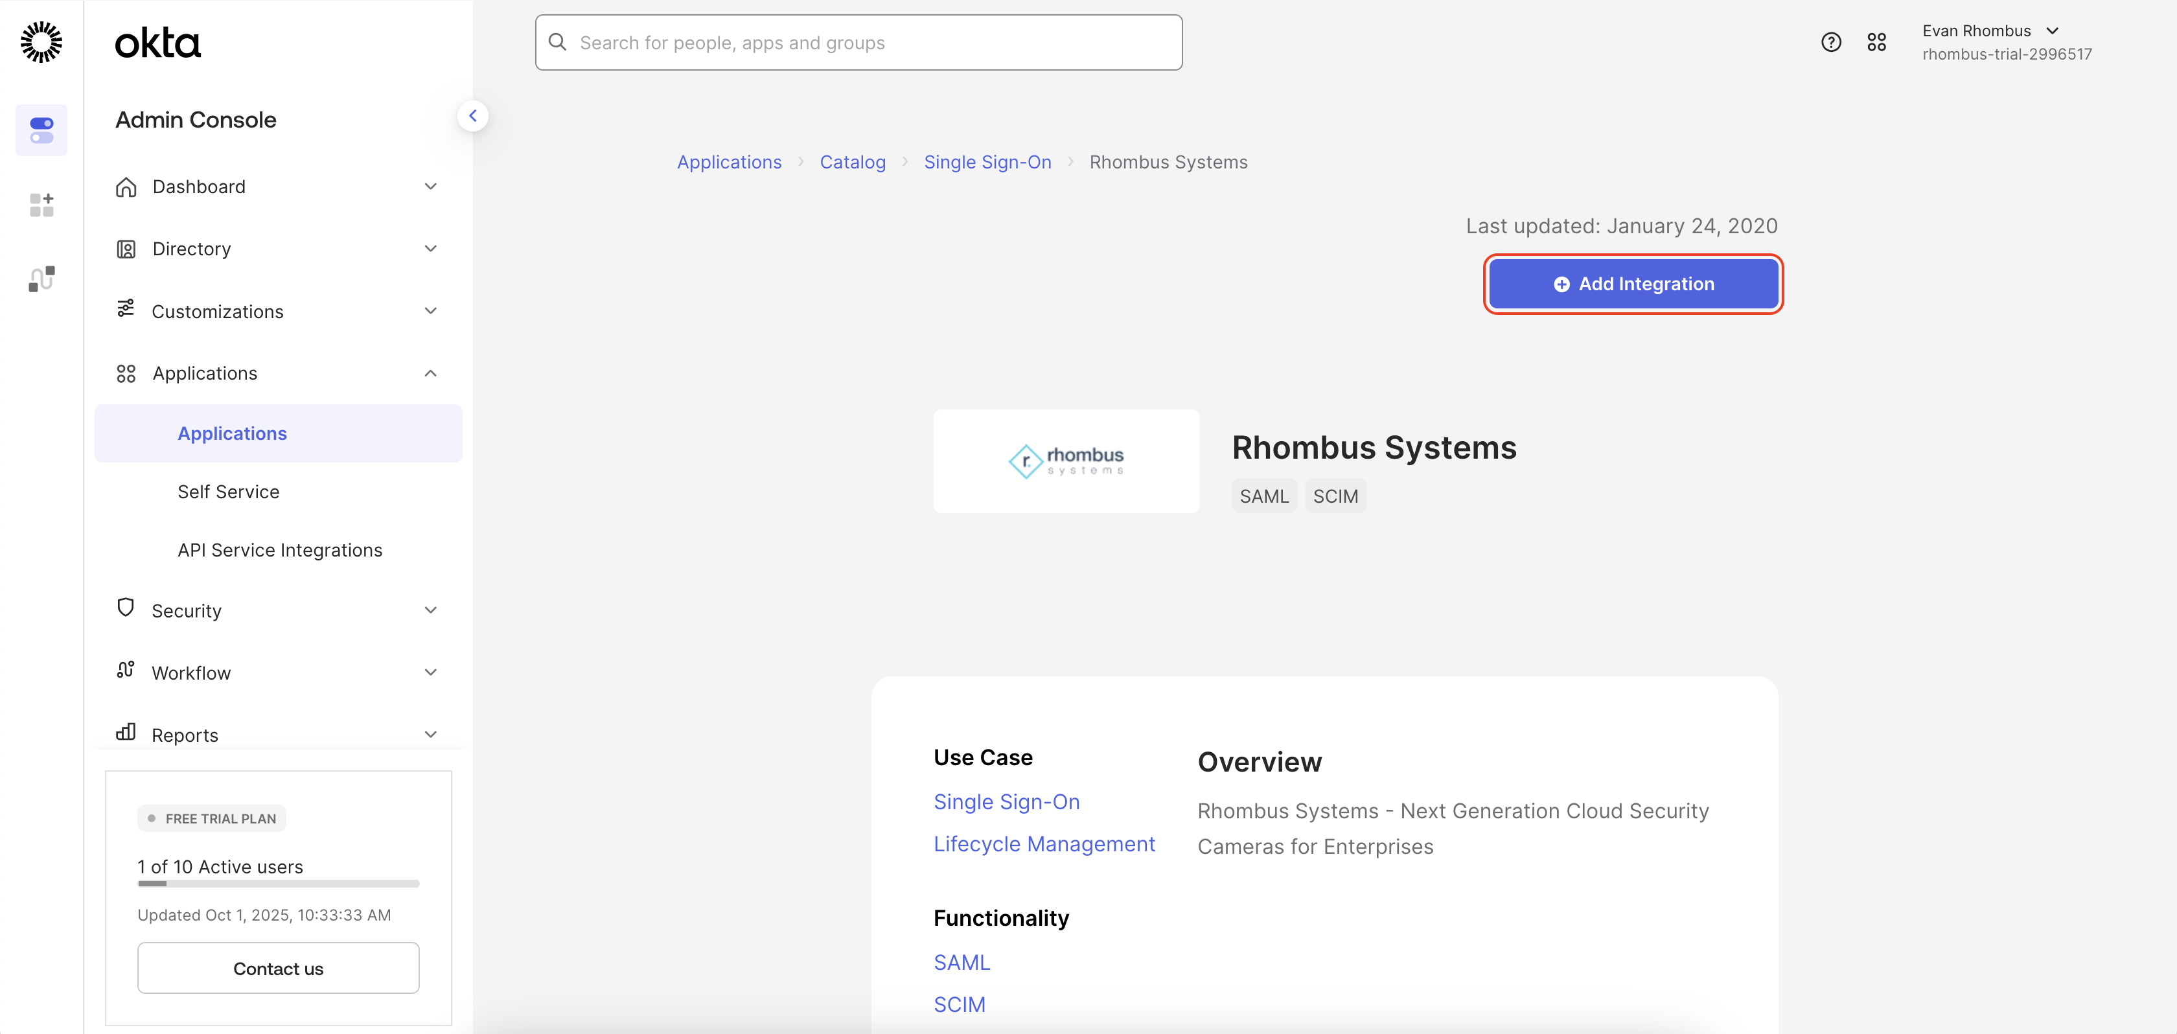2177x1034 pixels.
Task: Open the add apps grid-plus icon in rail
Action: [41, 205]
